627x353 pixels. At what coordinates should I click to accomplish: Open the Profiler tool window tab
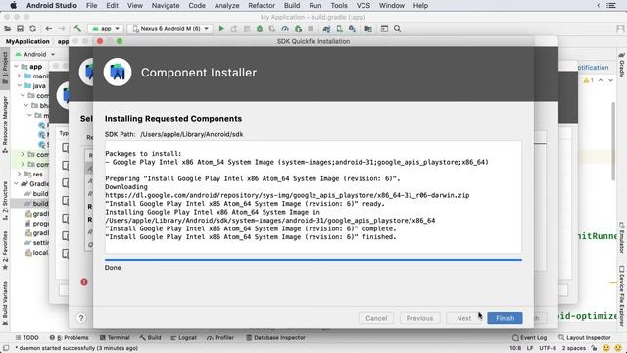pyautogui.click(x=220, y=337)
